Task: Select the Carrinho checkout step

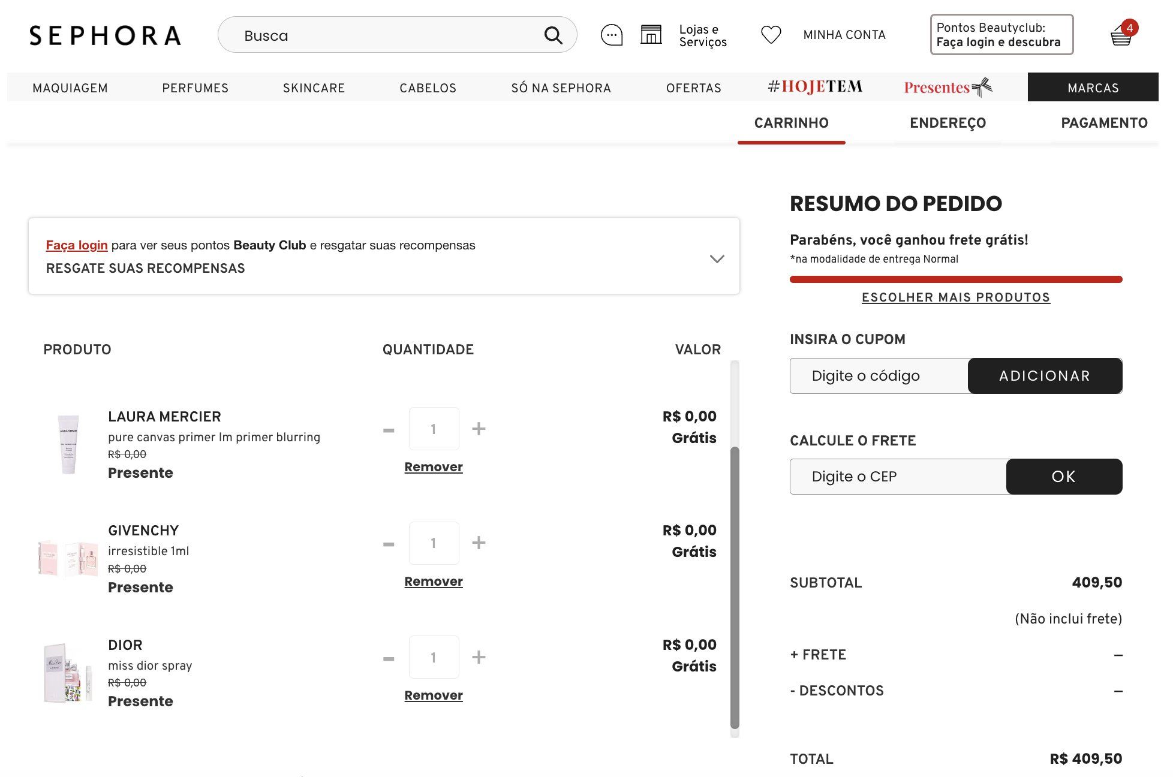Action: click(791, 123)
